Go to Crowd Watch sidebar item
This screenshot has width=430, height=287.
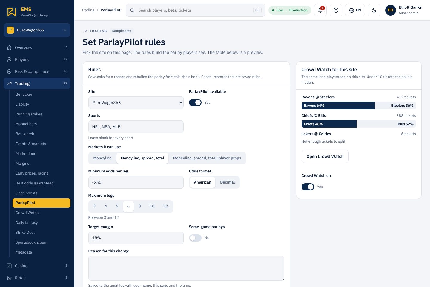point(42,213)
